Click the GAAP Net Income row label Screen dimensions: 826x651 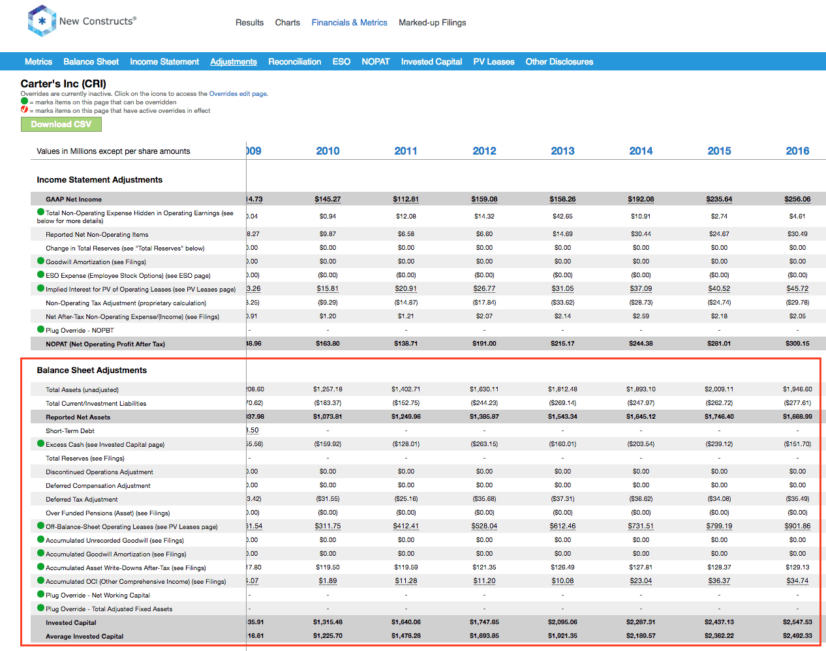click(74, 199)
